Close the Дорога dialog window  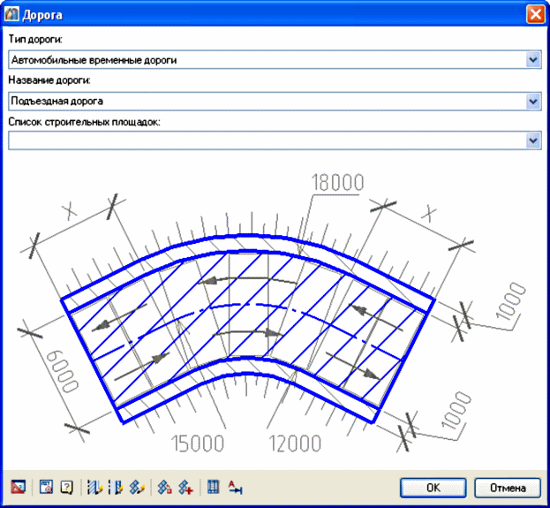pyautogui.click(x=536, y=15)
